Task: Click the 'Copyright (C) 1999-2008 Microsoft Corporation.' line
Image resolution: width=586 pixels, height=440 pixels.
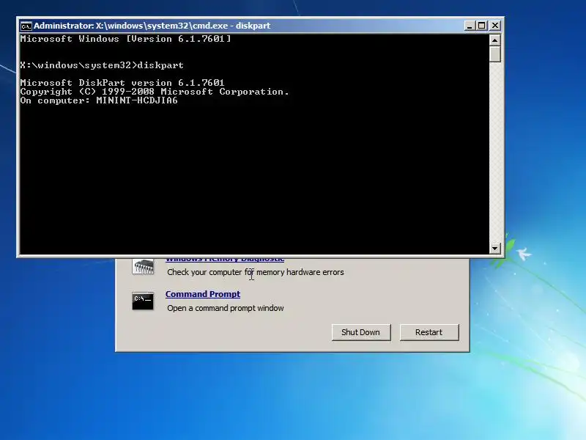Action: coord(155,92)
